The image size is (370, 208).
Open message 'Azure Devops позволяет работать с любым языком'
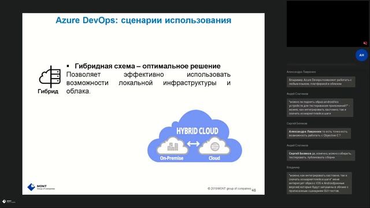(x=321, y=82)
